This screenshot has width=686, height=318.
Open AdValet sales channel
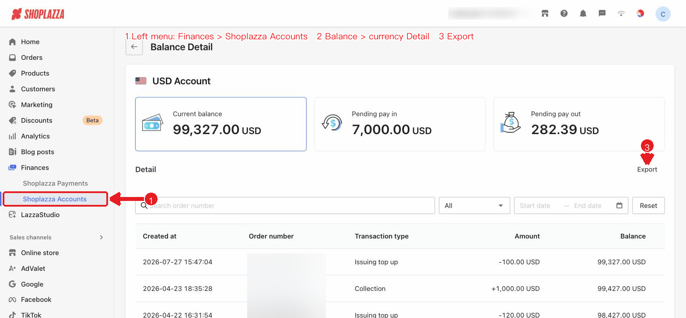33,269
